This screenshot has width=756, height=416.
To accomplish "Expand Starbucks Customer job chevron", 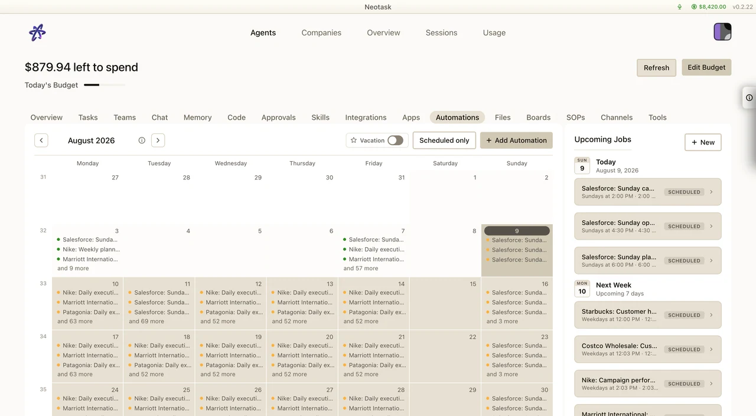I will point(711,315).
